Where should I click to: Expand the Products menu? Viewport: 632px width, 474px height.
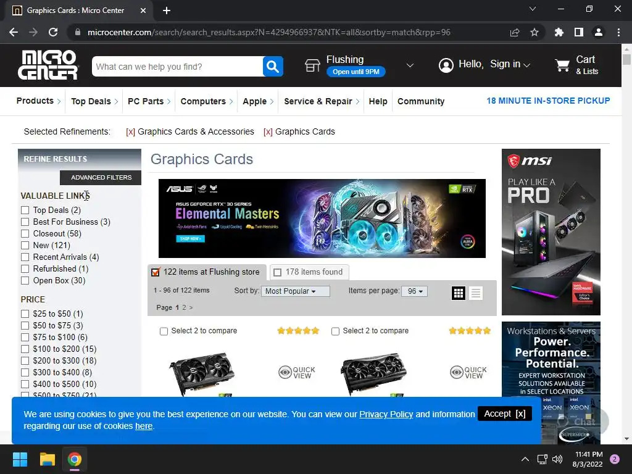(x=38, y=101)
